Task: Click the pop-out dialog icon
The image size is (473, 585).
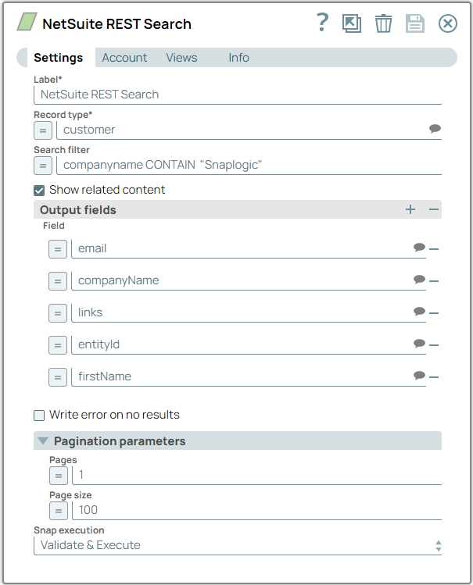Action: coord(352,23)
